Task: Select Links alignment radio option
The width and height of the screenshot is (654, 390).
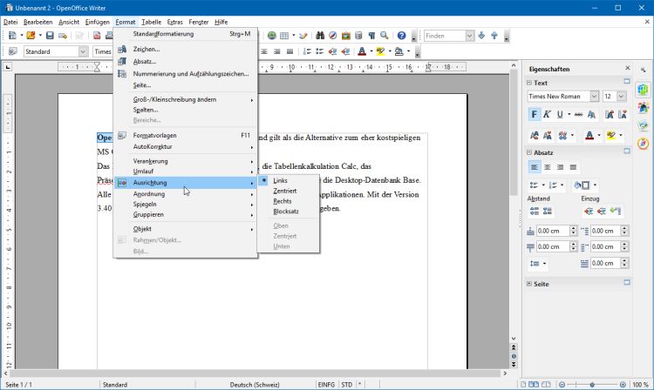Action: point(280,181)
